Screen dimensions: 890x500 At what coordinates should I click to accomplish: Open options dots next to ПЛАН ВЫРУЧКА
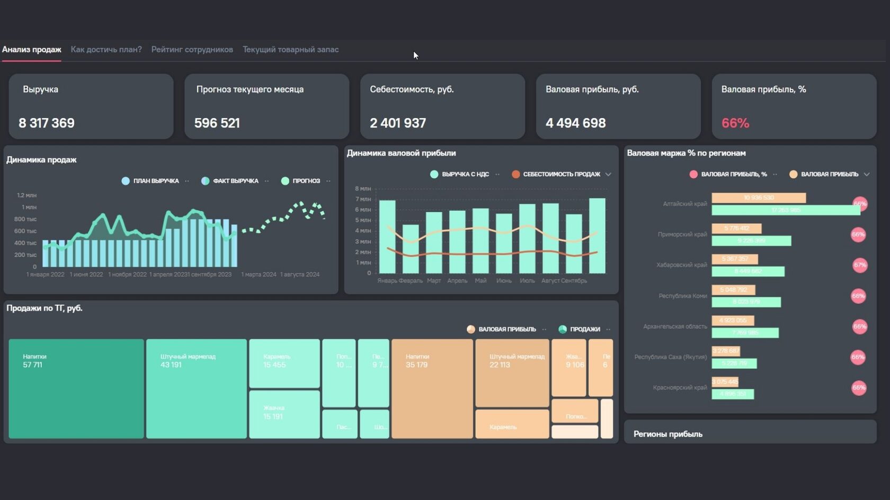point(187,181)
